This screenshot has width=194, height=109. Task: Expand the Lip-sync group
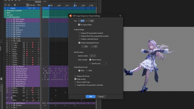5,15
